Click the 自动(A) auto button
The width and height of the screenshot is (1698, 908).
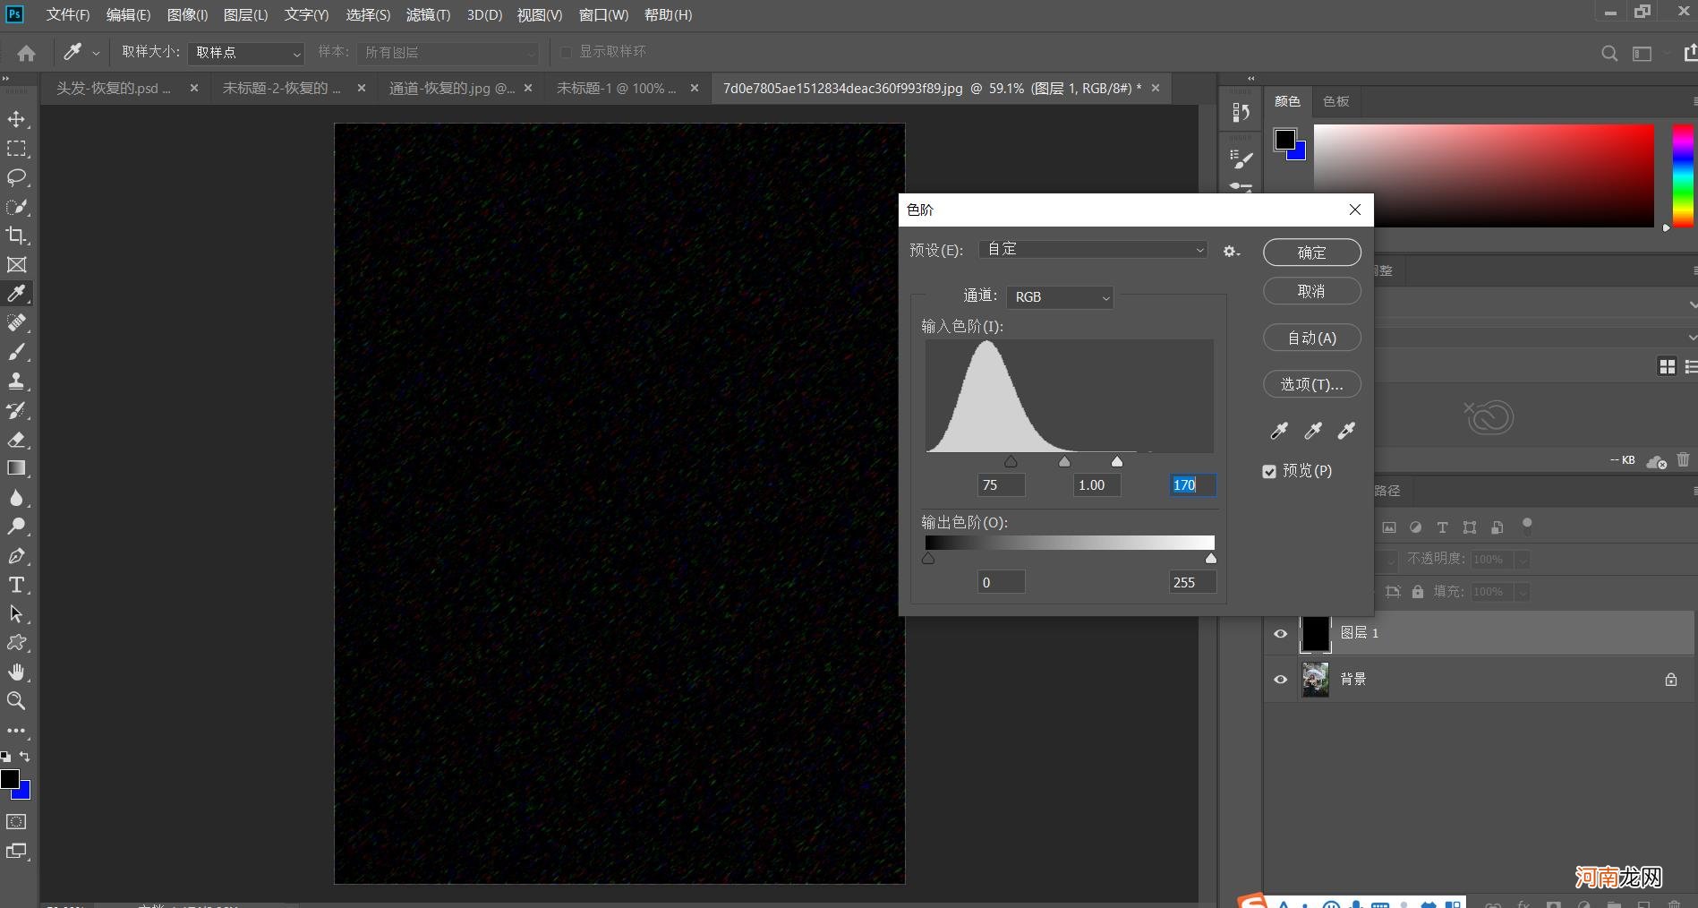[x=1311, y=338]
